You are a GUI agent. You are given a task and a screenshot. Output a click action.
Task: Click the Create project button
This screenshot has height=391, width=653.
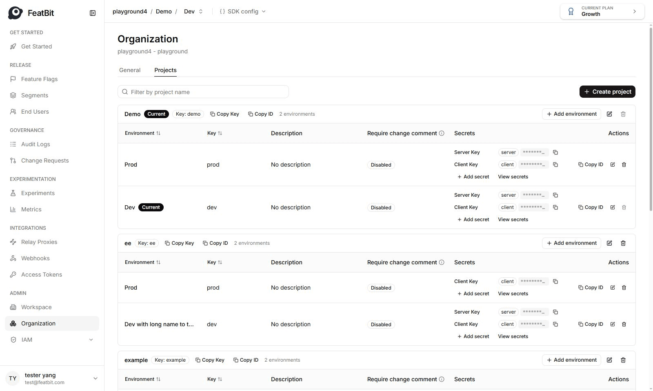(607, 92)
